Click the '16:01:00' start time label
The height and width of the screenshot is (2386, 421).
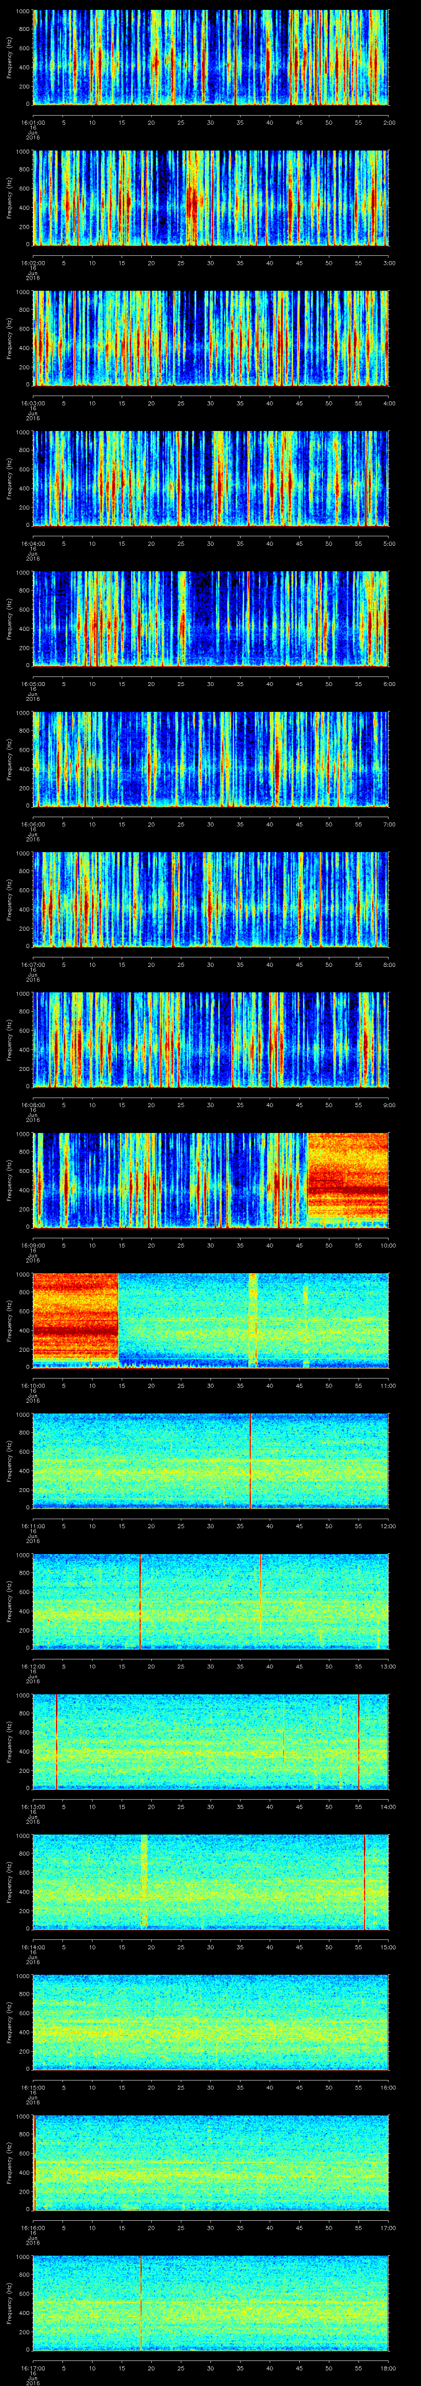click(33, 121)
